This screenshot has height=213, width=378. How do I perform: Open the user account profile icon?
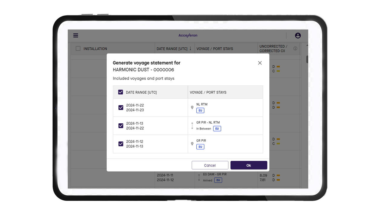[298, 35]
